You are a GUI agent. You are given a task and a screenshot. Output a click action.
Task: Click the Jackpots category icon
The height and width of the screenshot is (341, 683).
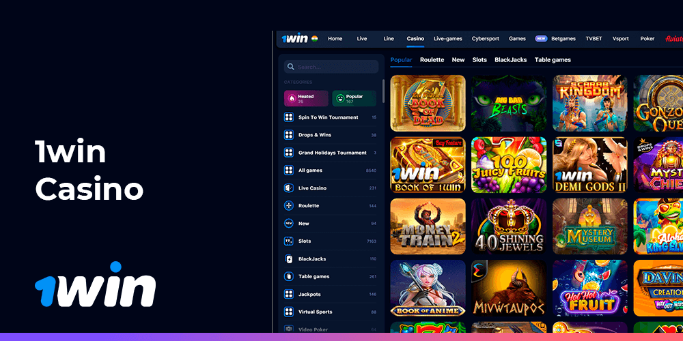(x=289, y=294)
